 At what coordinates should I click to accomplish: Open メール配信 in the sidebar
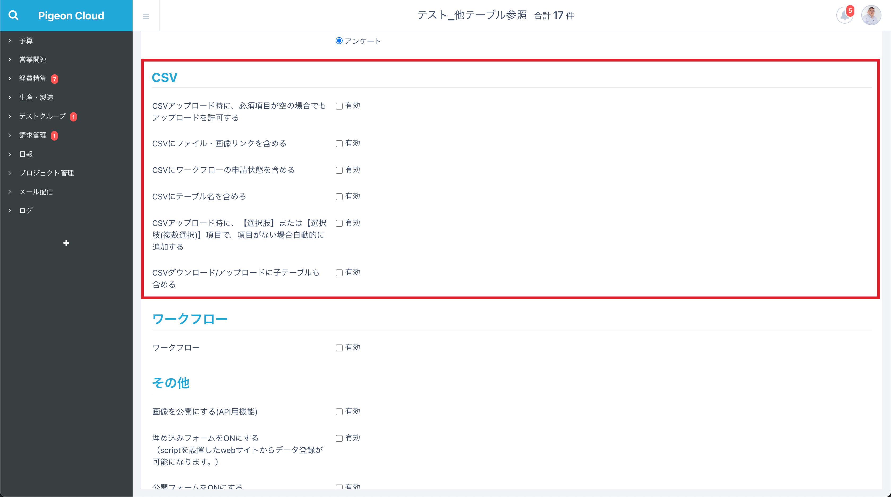[x=36, y=192]
